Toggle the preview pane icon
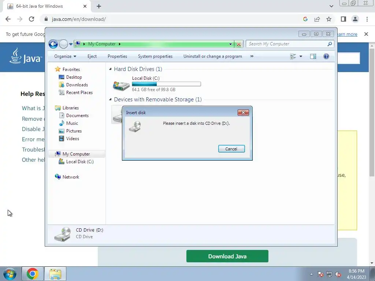 tap(313, 56)
